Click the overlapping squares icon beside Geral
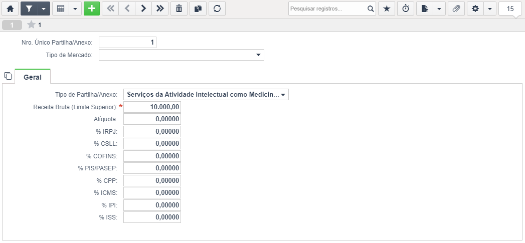Viewport: 525px width, 243px height. 8,76
